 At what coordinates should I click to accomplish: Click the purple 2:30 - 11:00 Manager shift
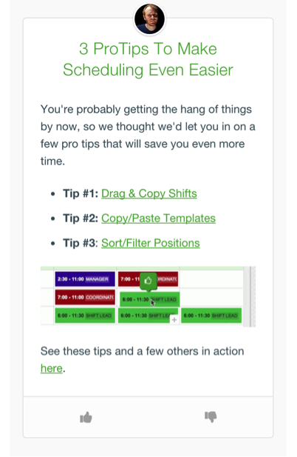coord(85,279)
